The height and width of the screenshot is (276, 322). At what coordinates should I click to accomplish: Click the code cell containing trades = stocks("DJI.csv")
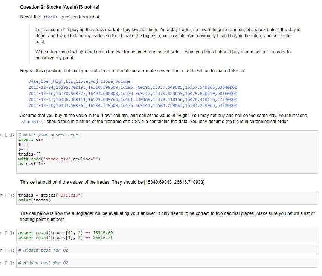coord(167,198)
